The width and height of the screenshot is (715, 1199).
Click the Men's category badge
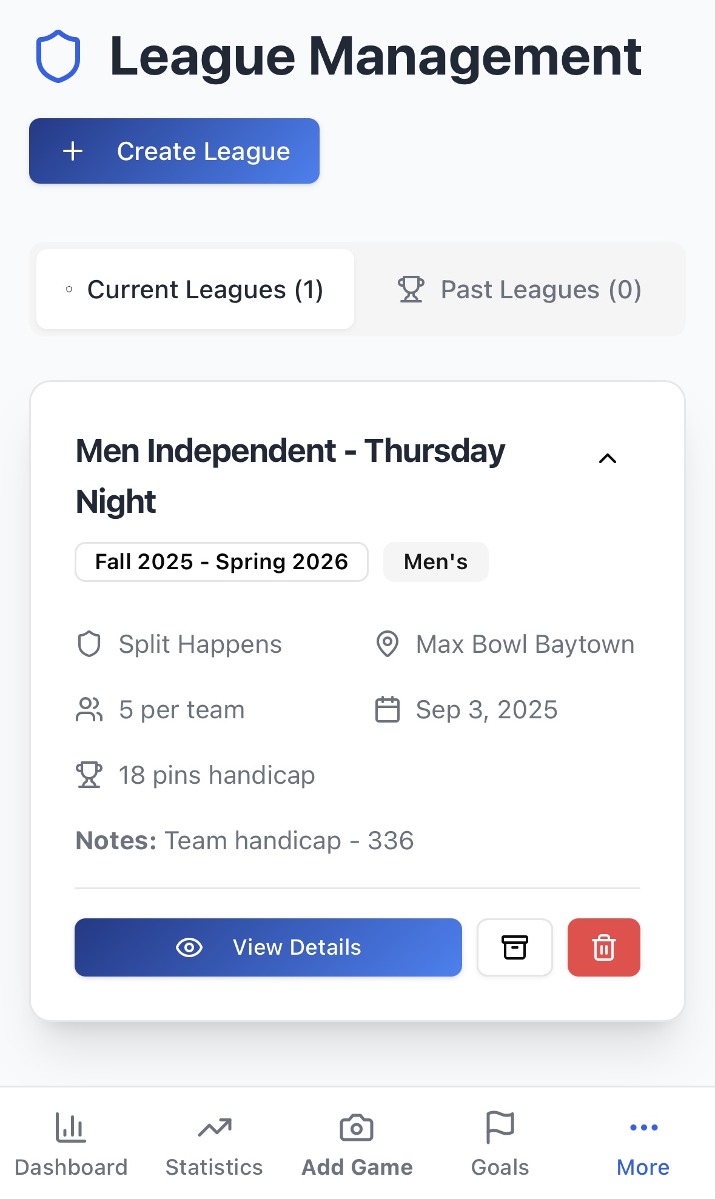click(x=435, y=562)
